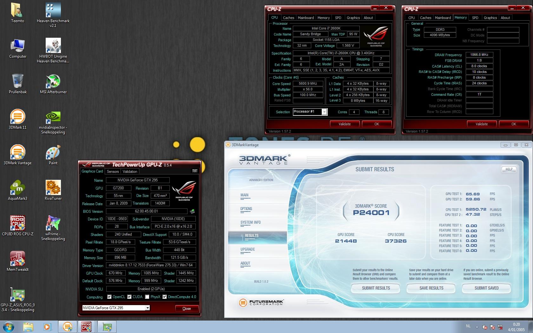Select 3DMark Vantage desktop icon

(17, 155)
